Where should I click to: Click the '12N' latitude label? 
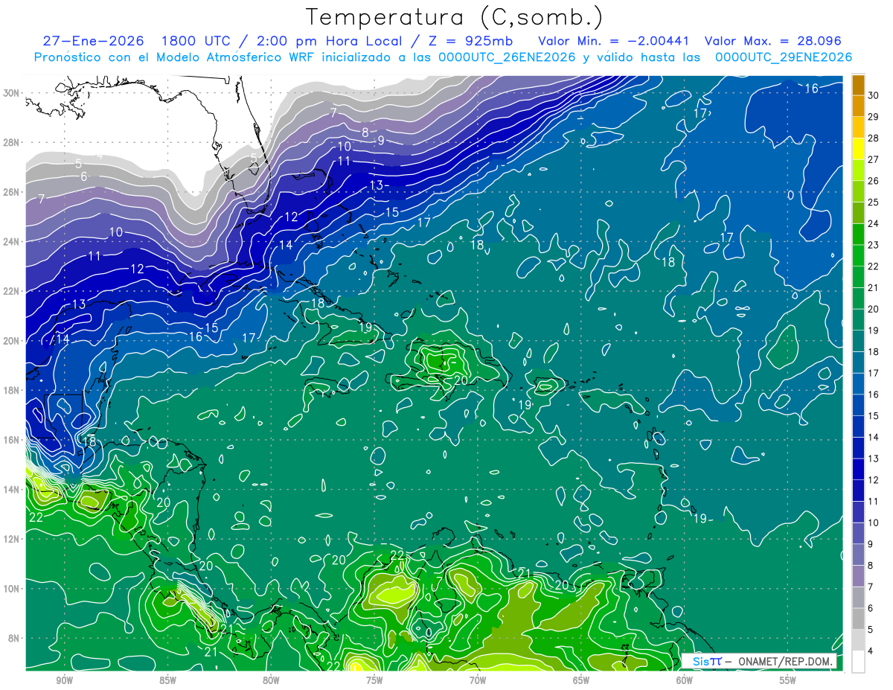tap(11, 539)
